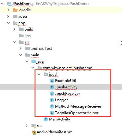Image resolution: width=122 pixels, height=137 pixels.
Task: Select the java folder label
Action: point(40,61)
